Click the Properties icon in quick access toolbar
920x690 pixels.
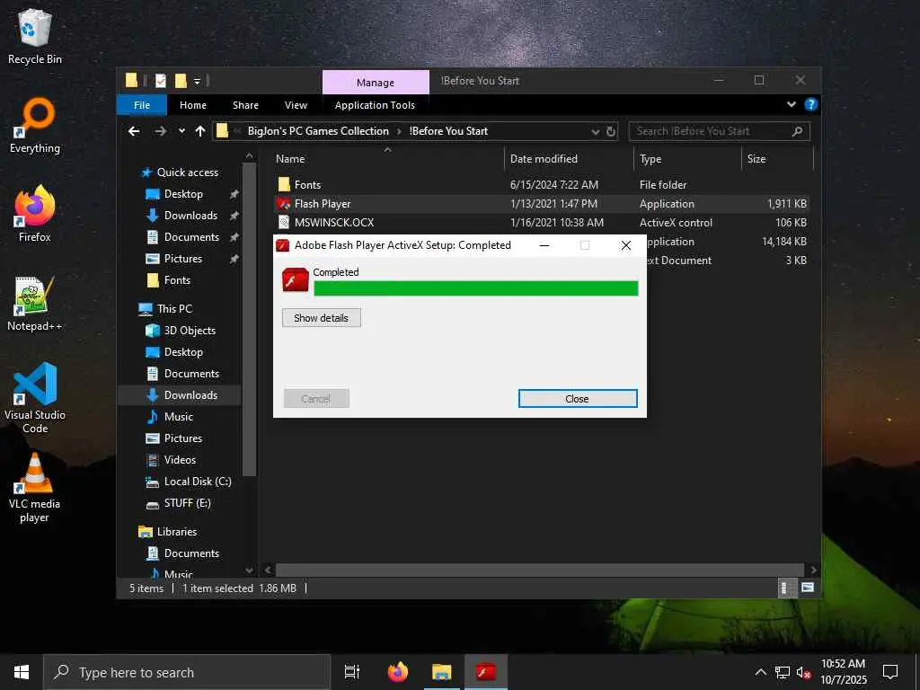[x=160, y=81]
